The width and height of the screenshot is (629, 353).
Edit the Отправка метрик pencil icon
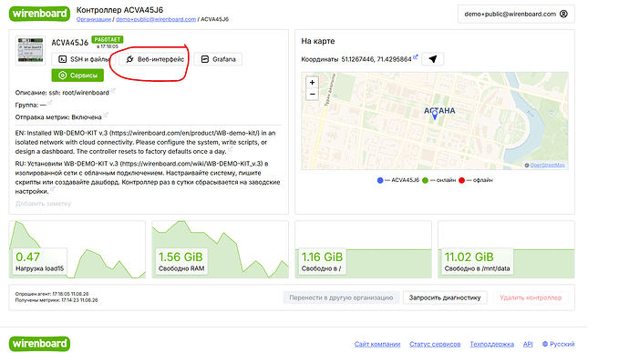[x=106, y=116]
